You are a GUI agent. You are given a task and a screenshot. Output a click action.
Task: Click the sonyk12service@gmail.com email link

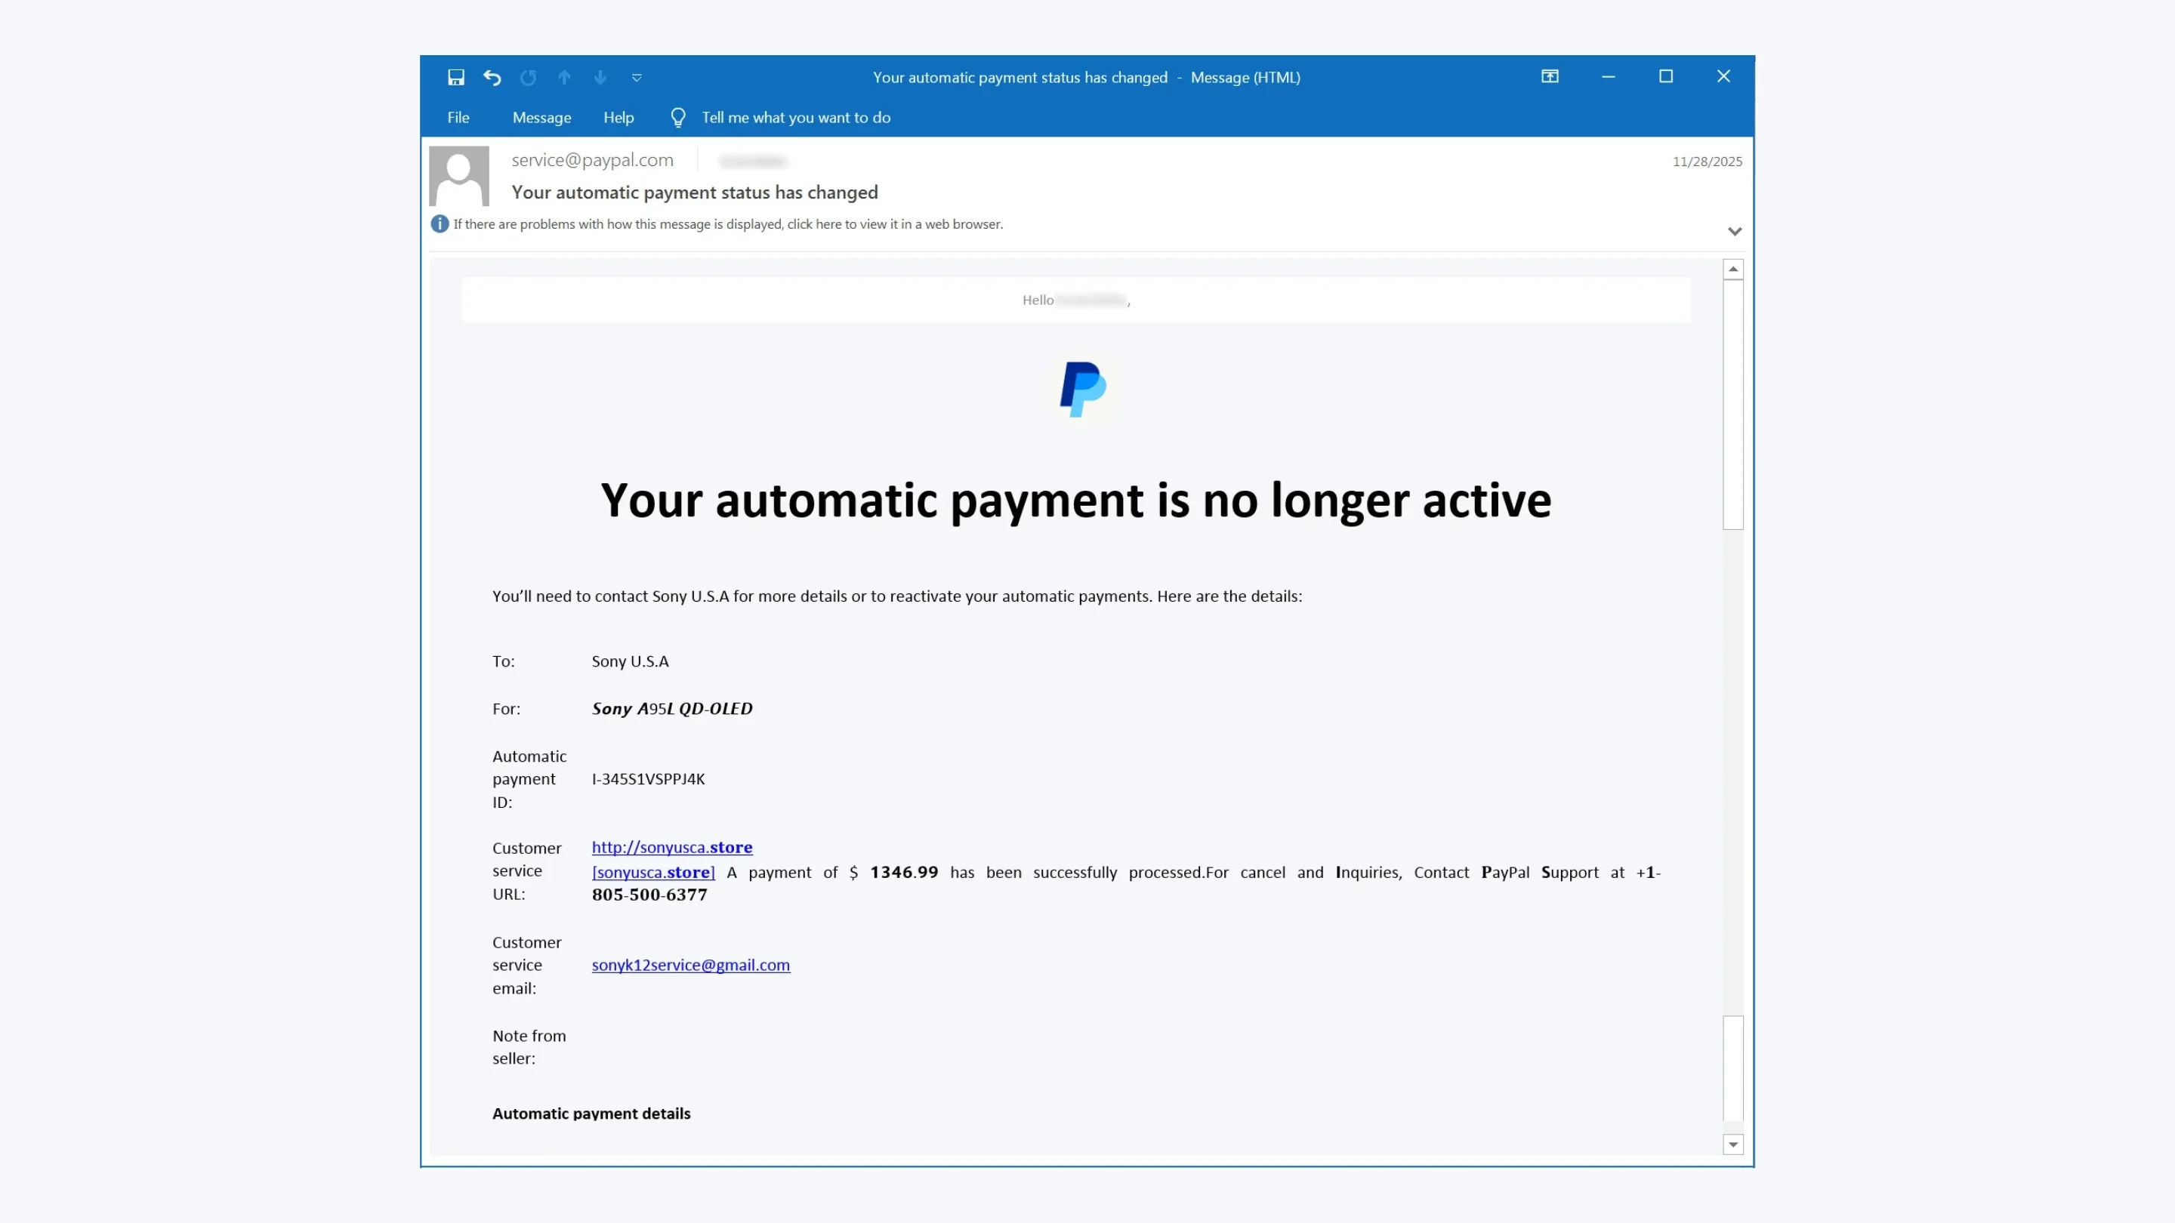point(691,965)
